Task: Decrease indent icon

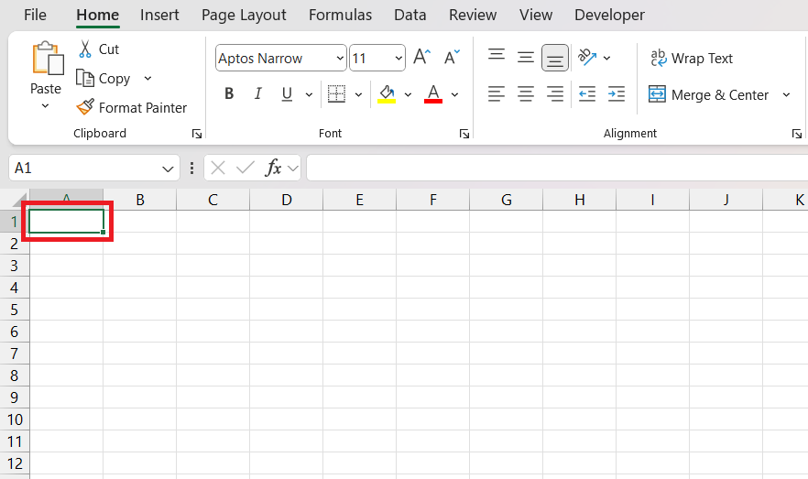Action: pyautogui.click(x=587, y=93)
